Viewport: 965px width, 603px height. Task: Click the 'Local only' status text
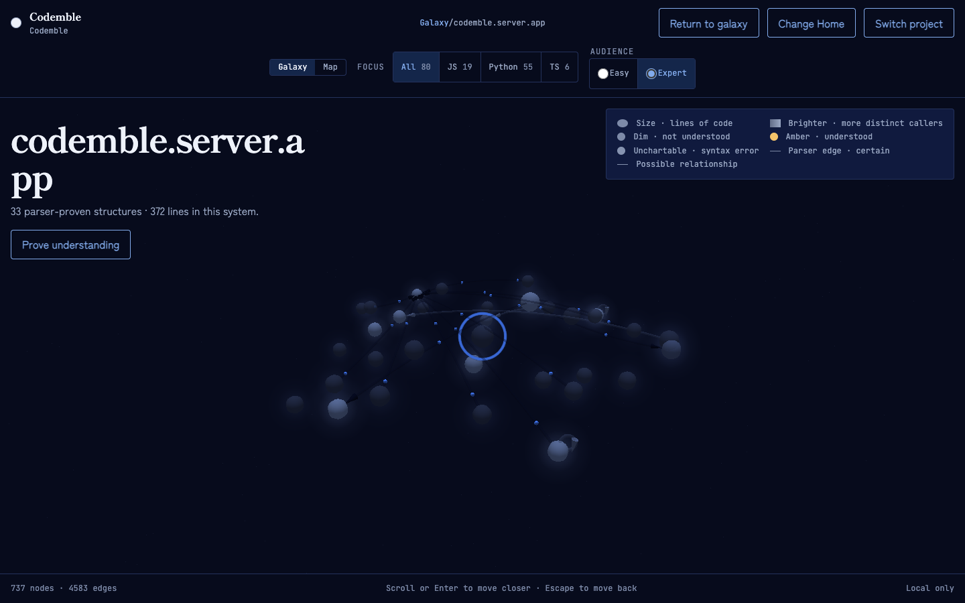(930, 588)
